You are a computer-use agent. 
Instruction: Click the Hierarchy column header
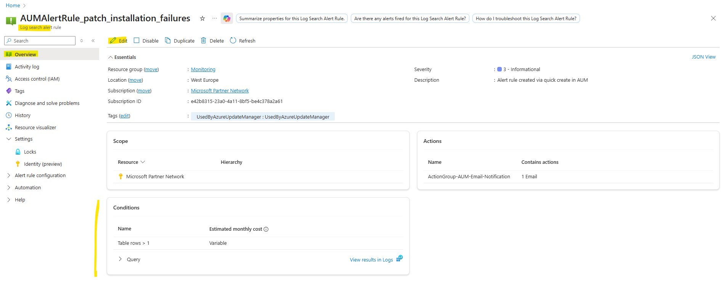pos(231,162)
